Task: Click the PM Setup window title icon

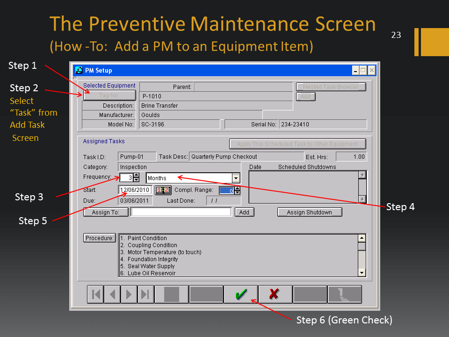Action: [79, 70]
